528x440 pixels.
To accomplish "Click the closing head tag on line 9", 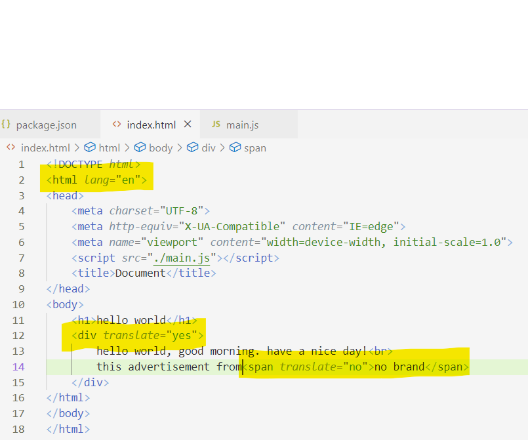I will coord(68,289).
